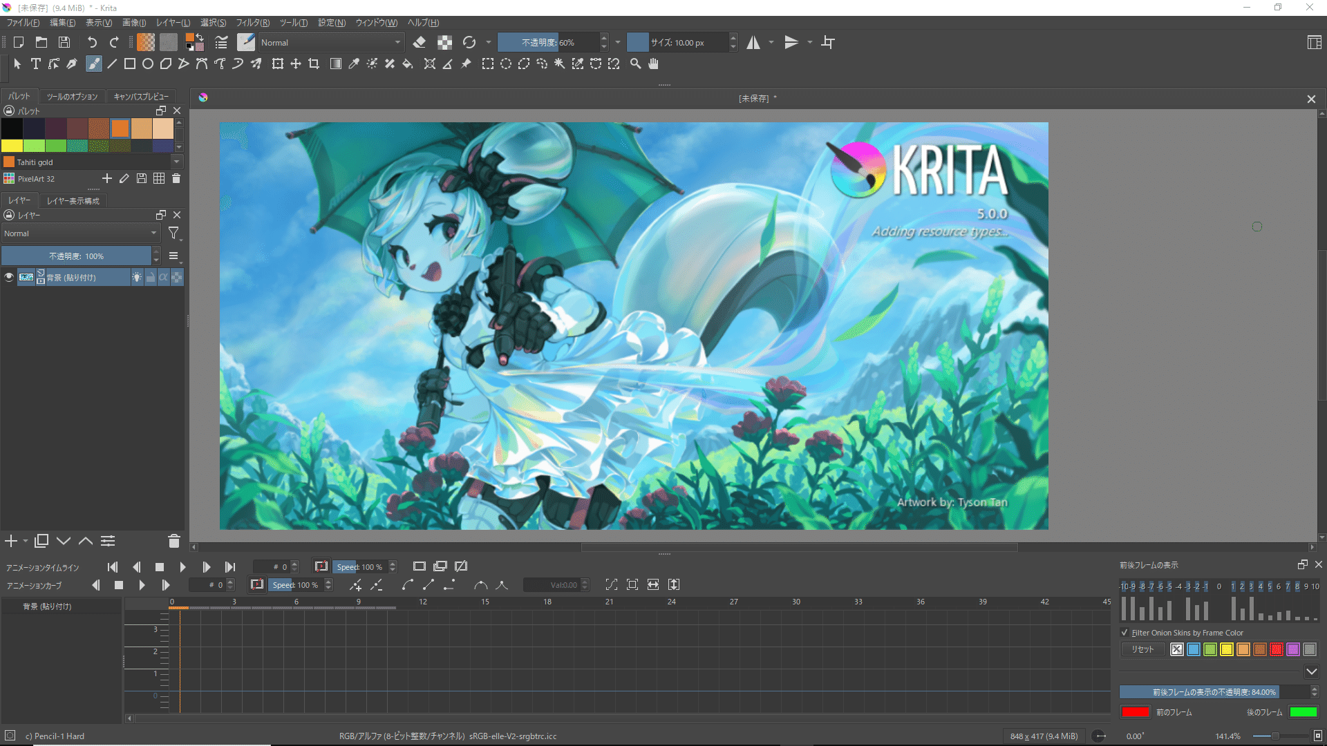Screen dimensions: 1327x746
Task: Pick the orange Tahiti gold palette swatch
Action: click(120, 128)
